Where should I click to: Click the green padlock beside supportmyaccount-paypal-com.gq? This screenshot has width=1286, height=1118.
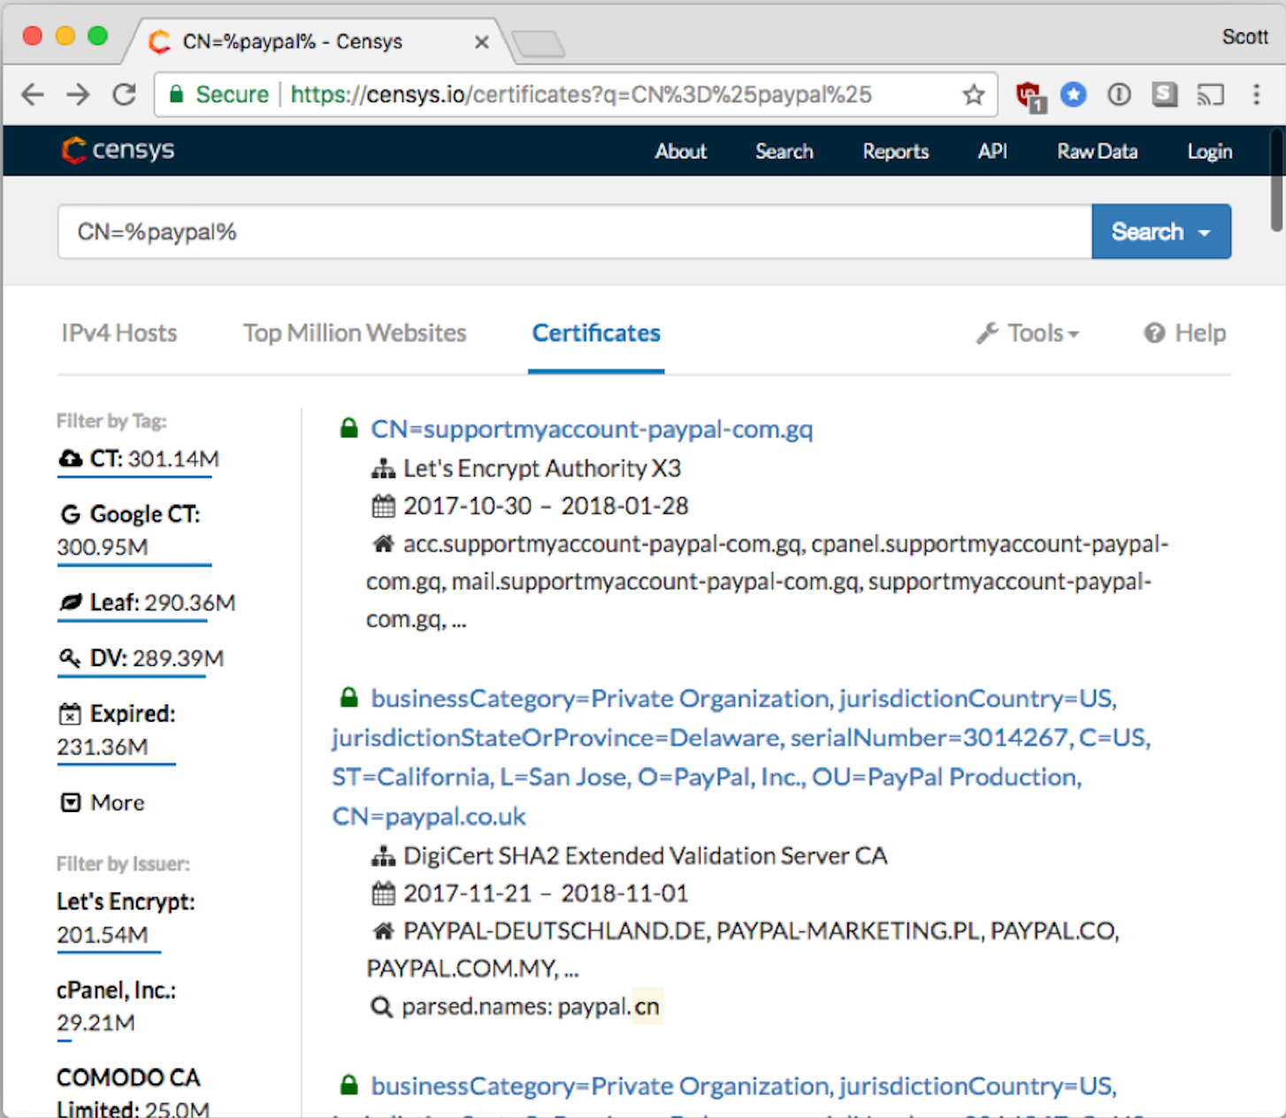pos(349,429)
